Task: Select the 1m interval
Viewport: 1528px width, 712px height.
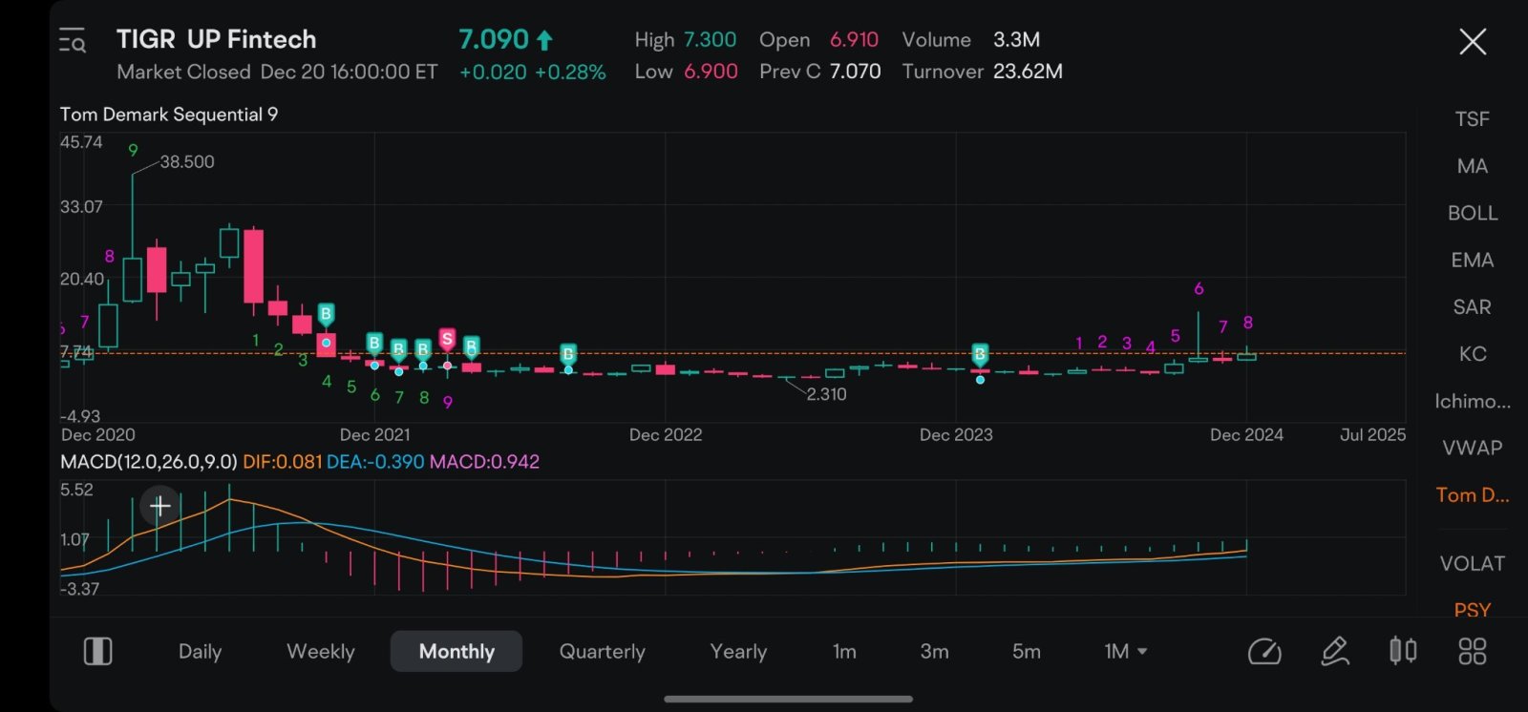Action: [844, 652]
